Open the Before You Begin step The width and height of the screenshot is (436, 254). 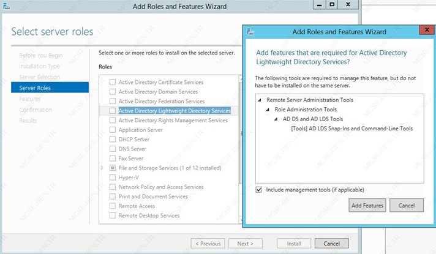pyautogui.click(x=41, y=55)
